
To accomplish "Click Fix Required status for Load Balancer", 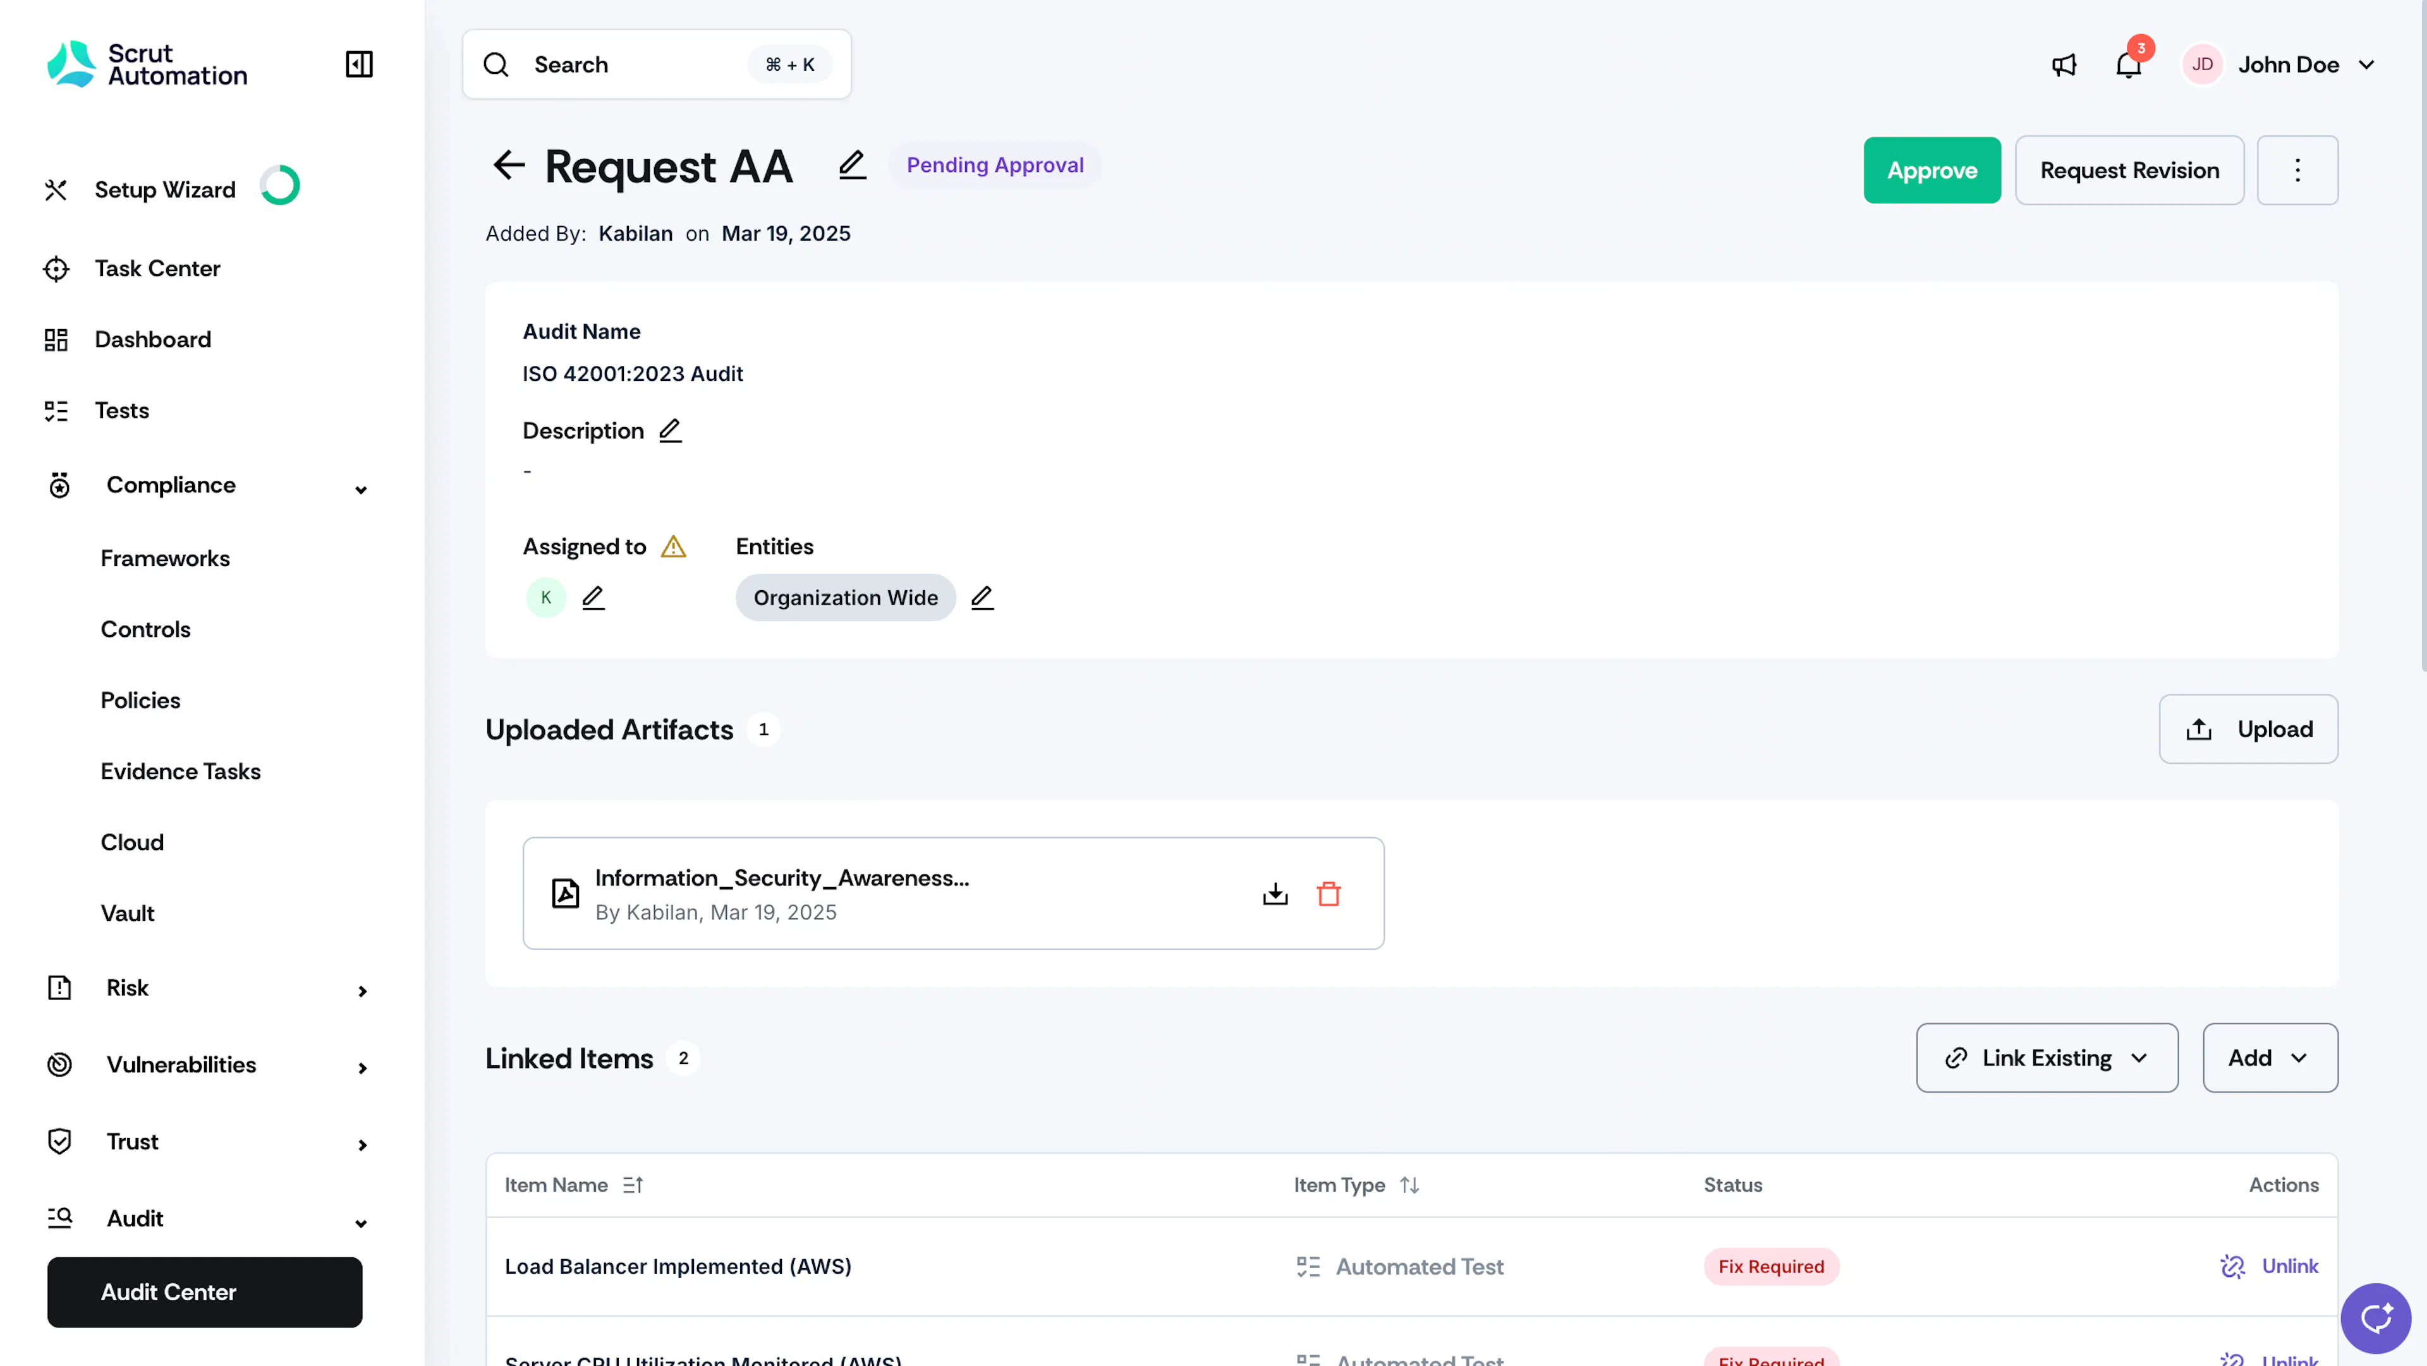I will coord(1771,1266).
